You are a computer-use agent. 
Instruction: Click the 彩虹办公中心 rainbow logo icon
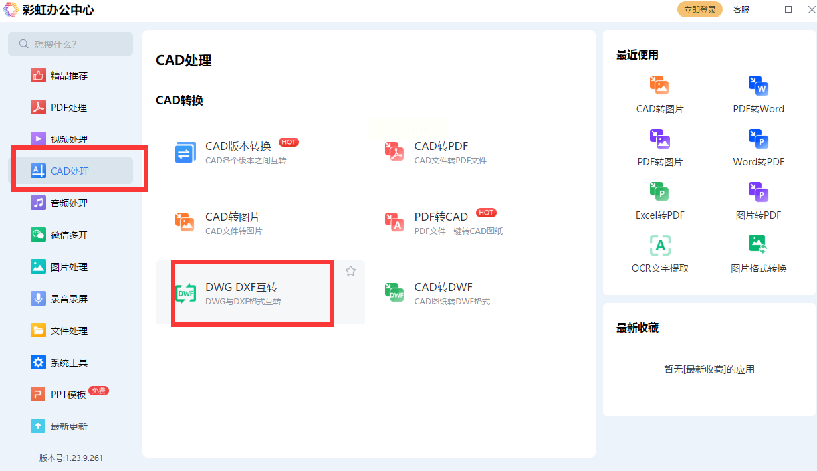click(10, 10)
